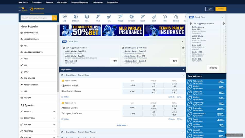Bet Djokovic to win at -1115

[x=132, y=85]
